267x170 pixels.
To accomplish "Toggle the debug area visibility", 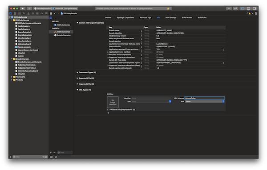I will tap(248, 8).
